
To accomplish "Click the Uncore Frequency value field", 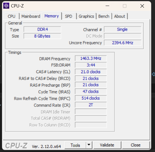I will coord(123,43).
